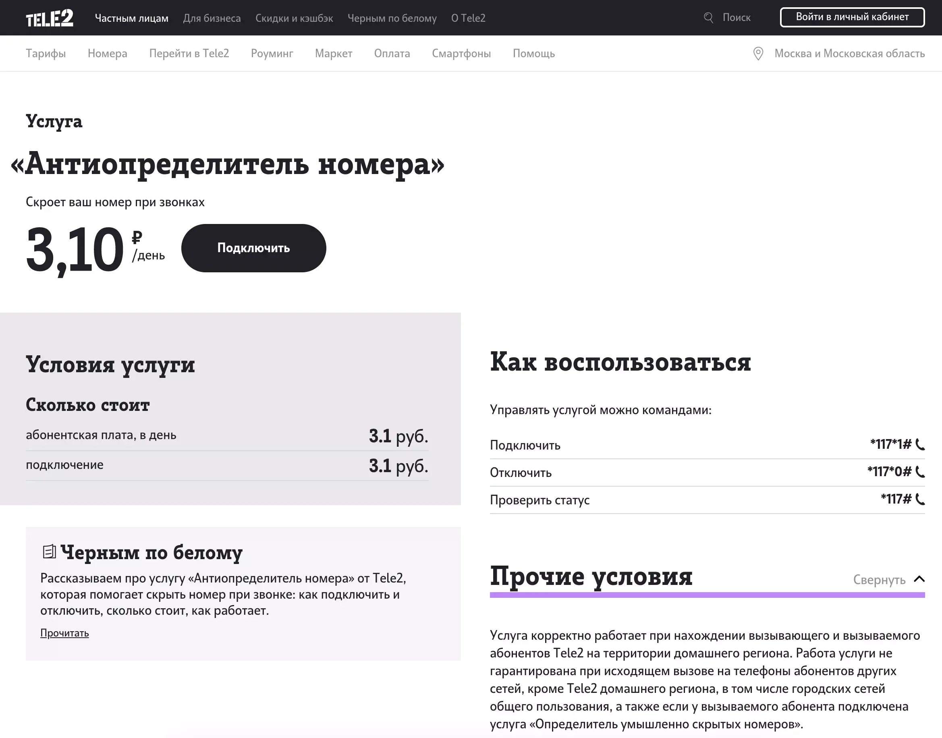Select the Скидки и кэшбэк tab

coord(294,18)
